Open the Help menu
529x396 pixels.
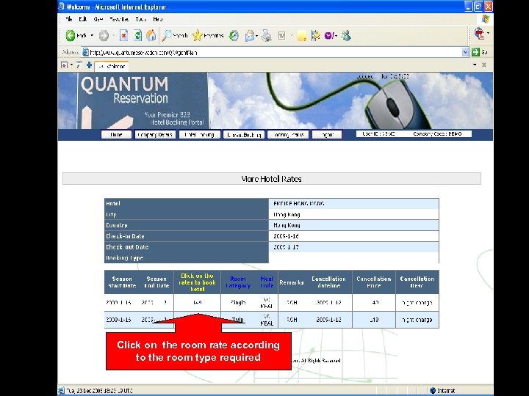coord(157,19)
